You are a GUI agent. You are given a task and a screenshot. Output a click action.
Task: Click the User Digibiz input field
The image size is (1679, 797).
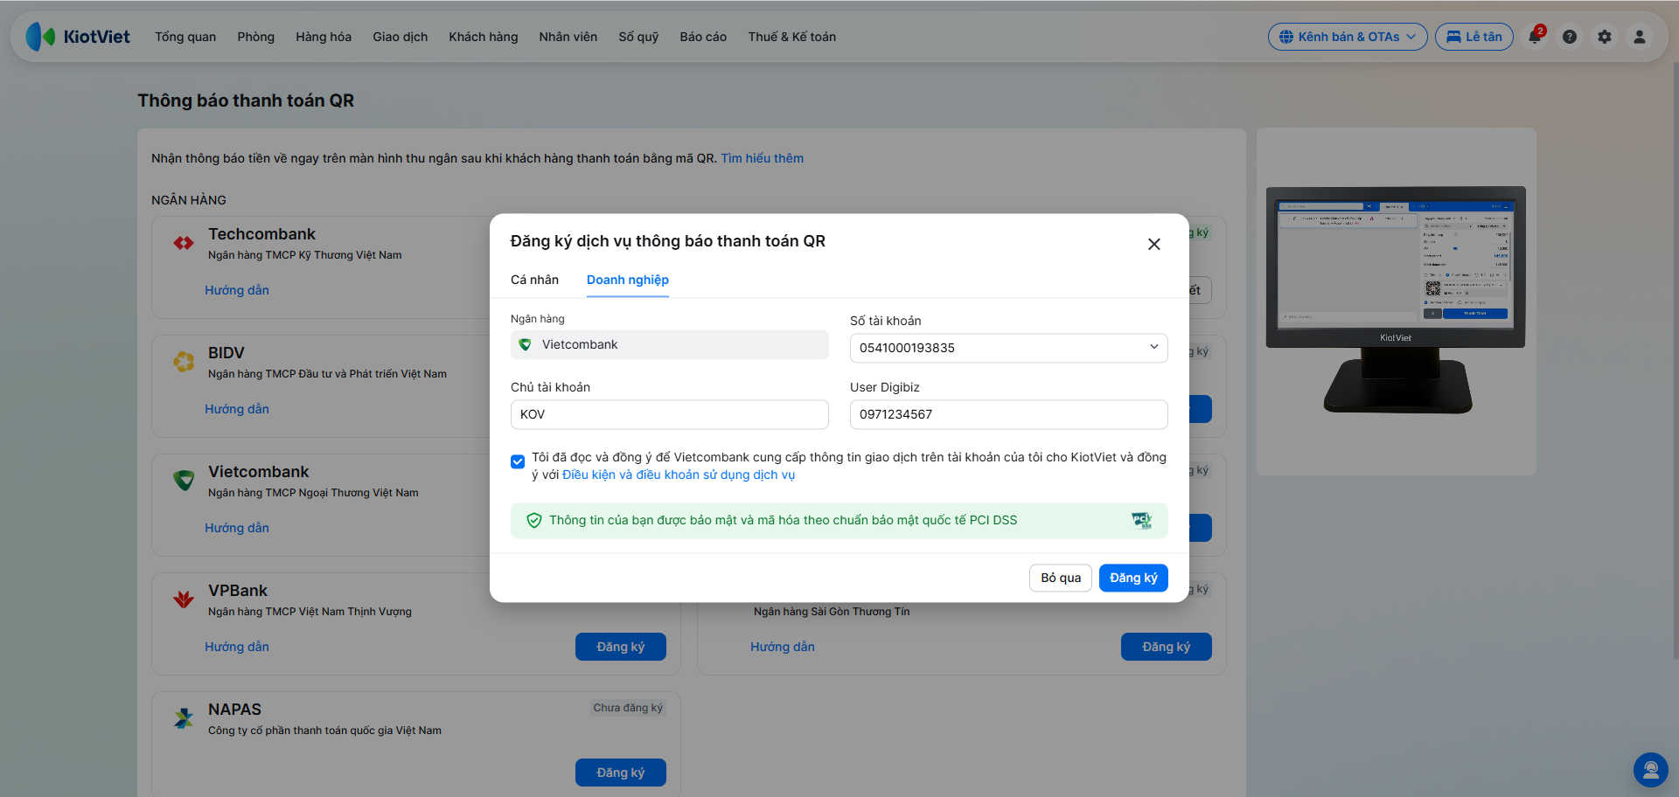tap(1008, 414)
